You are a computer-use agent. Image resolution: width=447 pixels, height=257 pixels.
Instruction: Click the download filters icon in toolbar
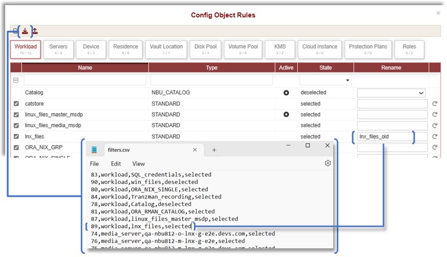(25, 31)
